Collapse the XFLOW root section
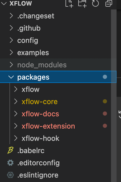The image size is (121, 182). (4, 3)
